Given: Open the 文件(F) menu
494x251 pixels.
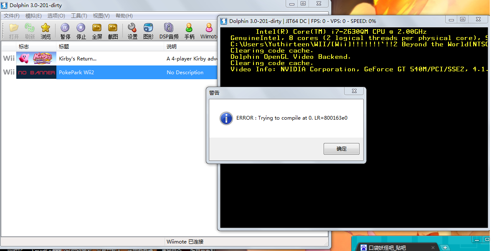Looking at the screenshot, I should pyautogui.click(x=12, y=16).
